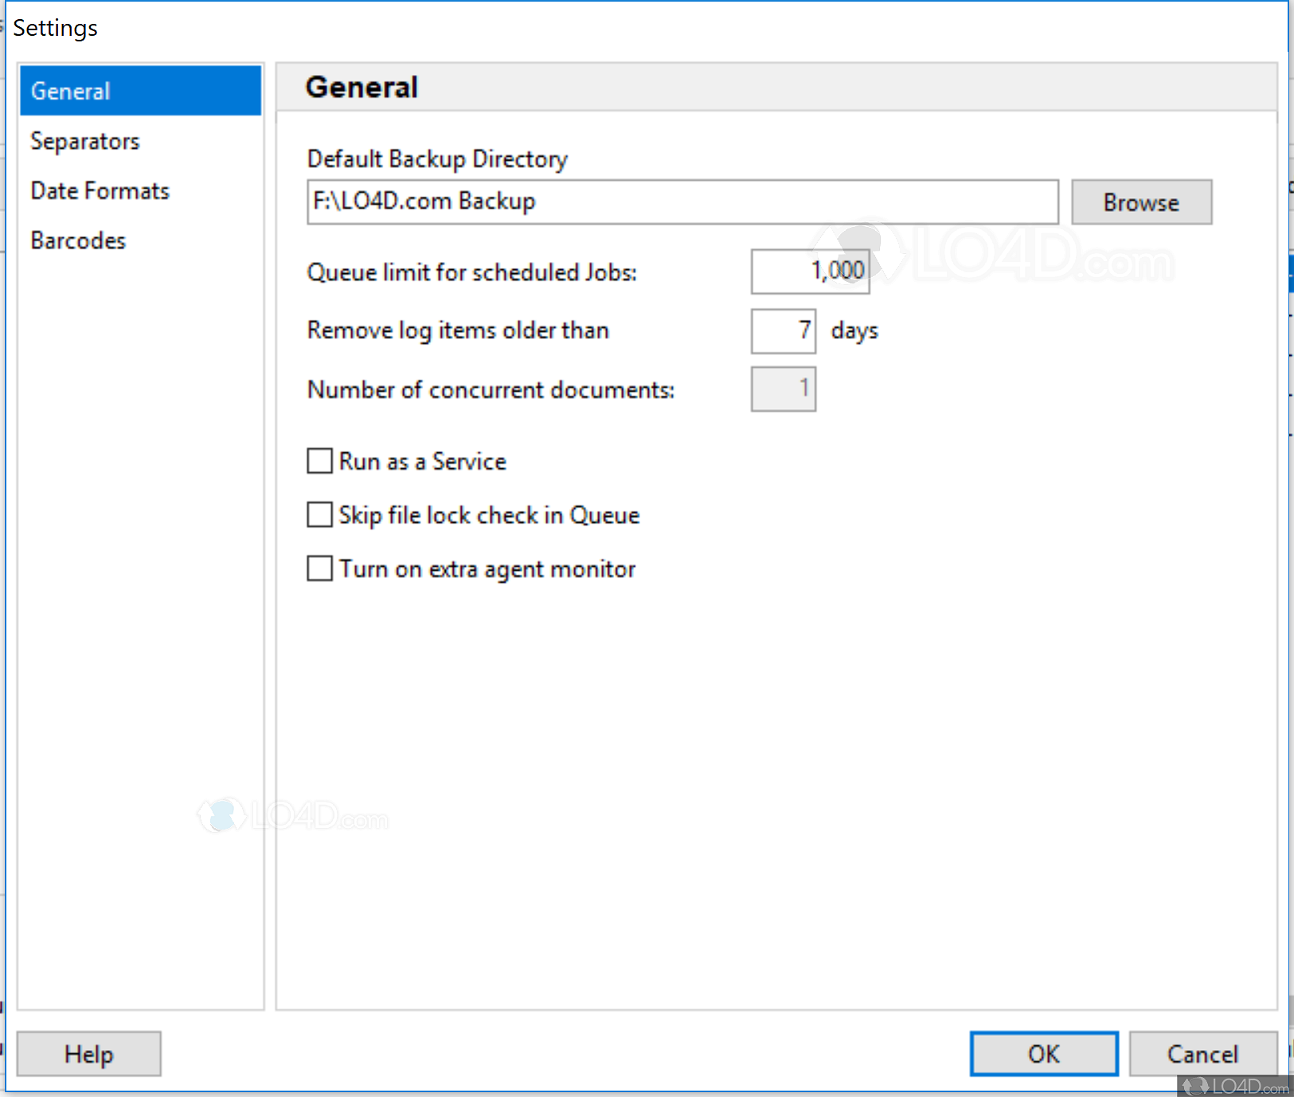1294x1097 pixels.
Task: Select the Separators category in the sidebar
Action: (x=85, y=141)
